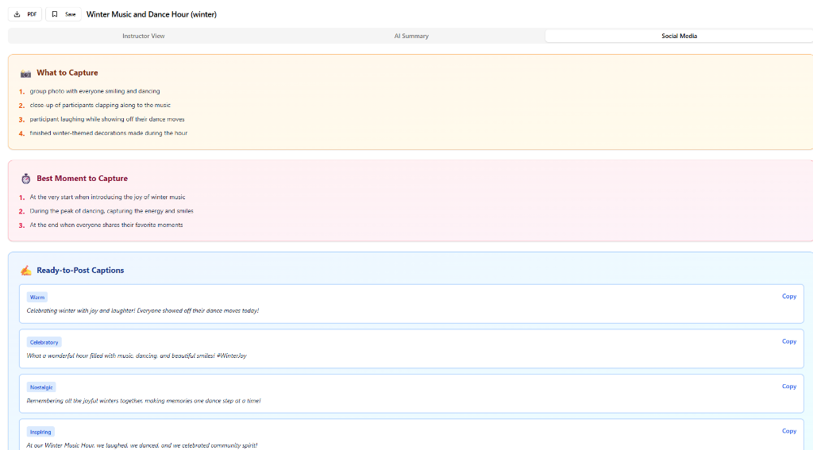Select the Social Media tab
Image resolution: width=813 pixels, height=450 pixels.
pyautogui.click(x=679, y=36)
